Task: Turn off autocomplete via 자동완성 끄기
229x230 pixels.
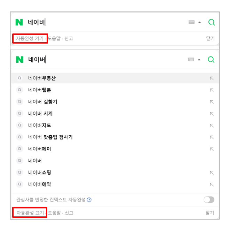Action: coord(30,213)
